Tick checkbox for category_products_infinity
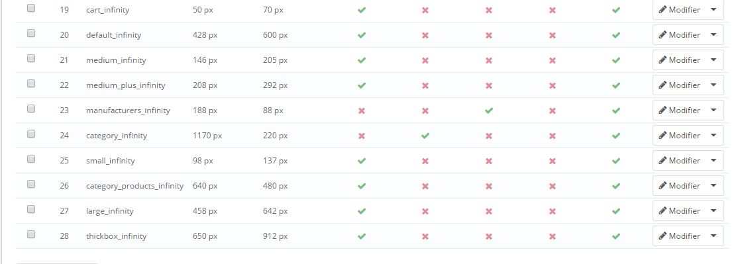 click(31, 184)
